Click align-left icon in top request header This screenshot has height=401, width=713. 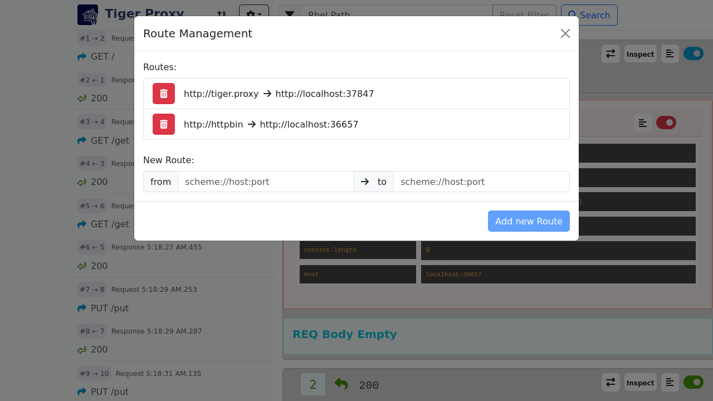670,54
